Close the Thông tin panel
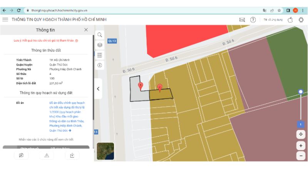308x173 pixels. click(x=86, y=30)
